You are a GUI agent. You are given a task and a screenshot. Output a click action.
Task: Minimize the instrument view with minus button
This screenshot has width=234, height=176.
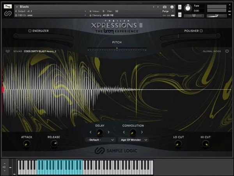tap(230, 8)
